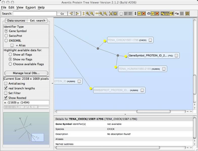Screen dimensions: 198x151
Task: Open the Help menu
Action: tap(41, 8)
